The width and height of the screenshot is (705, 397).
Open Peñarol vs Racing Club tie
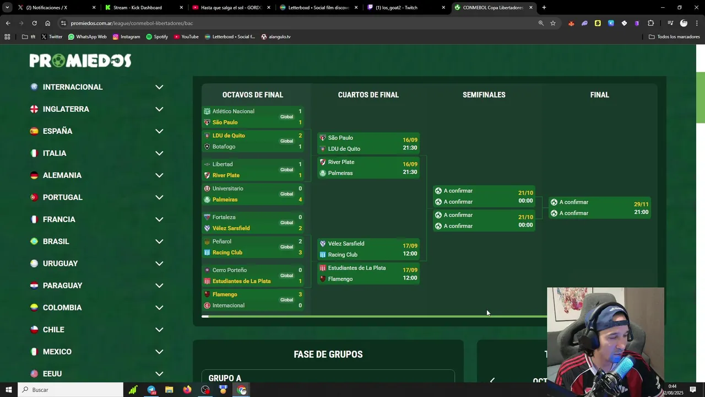253,247
